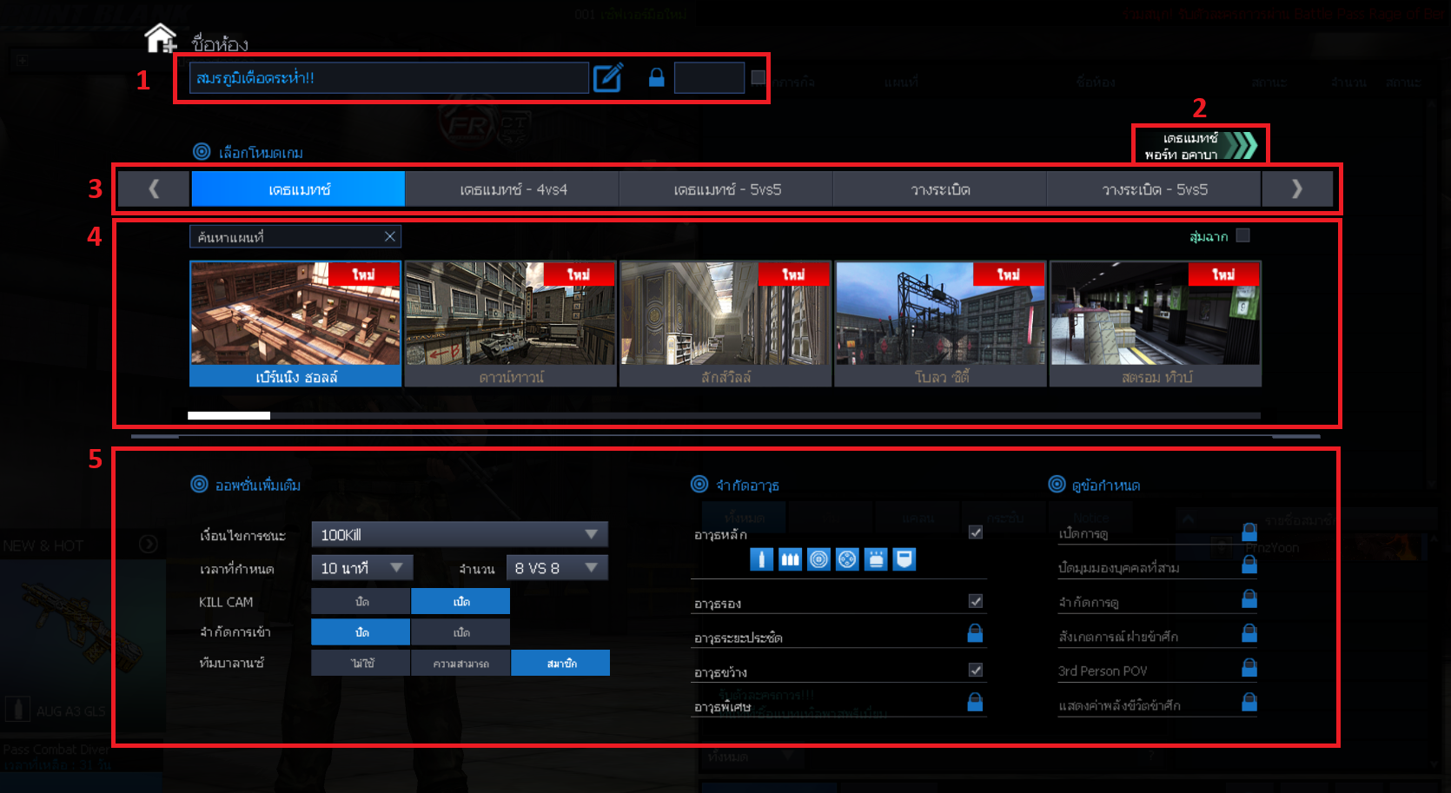Select the วางระเบิด game mode tab

pyautogui.click(x=940, y=188)
